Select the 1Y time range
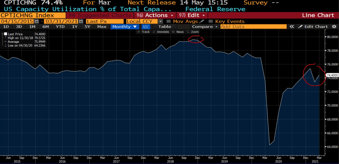Viewport: 339px width, 164px height. click(x=75, y=27)
